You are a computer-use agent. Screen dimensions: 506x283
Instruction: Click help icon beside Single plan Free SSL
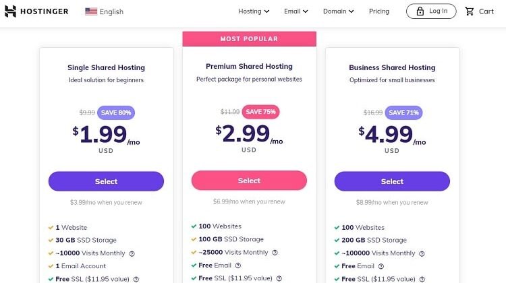coord(136,279)
